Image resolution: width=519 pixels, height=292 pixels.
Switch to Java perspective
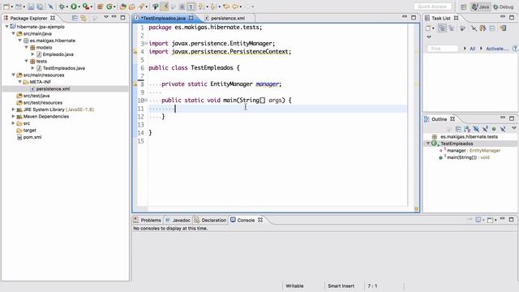(481, 6)
